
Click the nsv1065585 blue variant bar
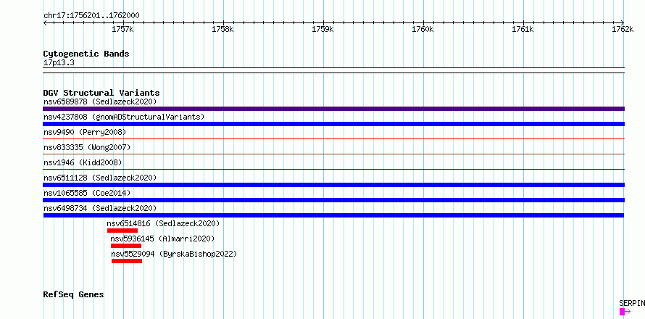click(x=333, y=200)
